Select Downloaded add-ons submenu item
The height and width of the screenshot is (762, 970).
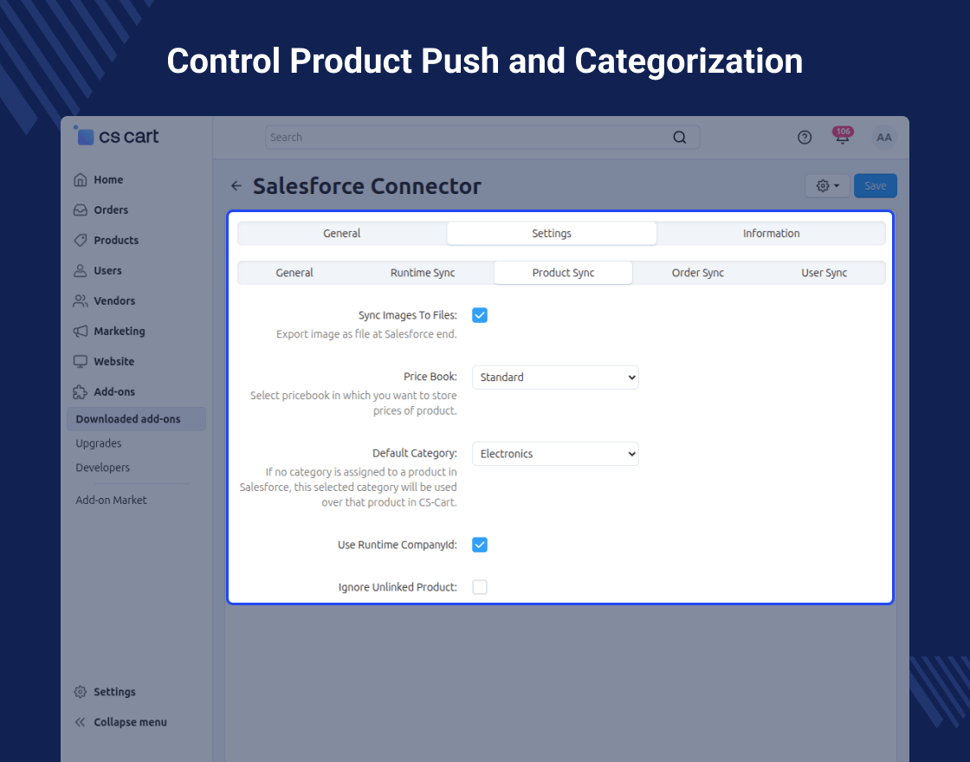(x=136, y=419)
